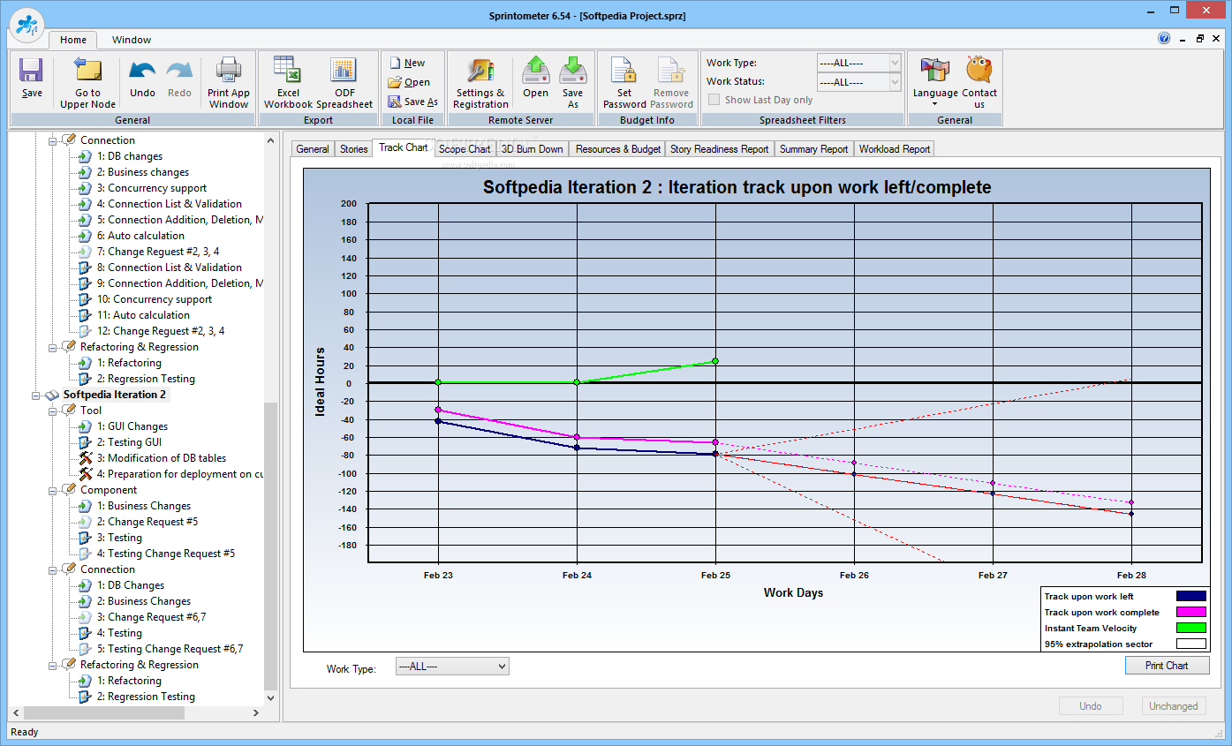Click the Print Chart button
Viewport: 1232px width, 746px height.
1167,666
